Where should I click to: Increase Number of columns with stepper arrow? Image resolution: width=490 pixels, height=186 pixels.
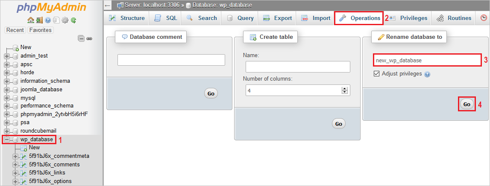[344, 88]
